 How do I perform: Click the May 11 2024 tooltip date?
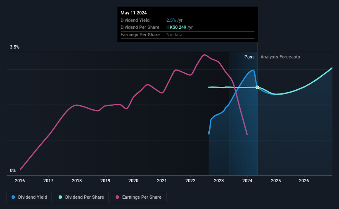coord(134,13)
